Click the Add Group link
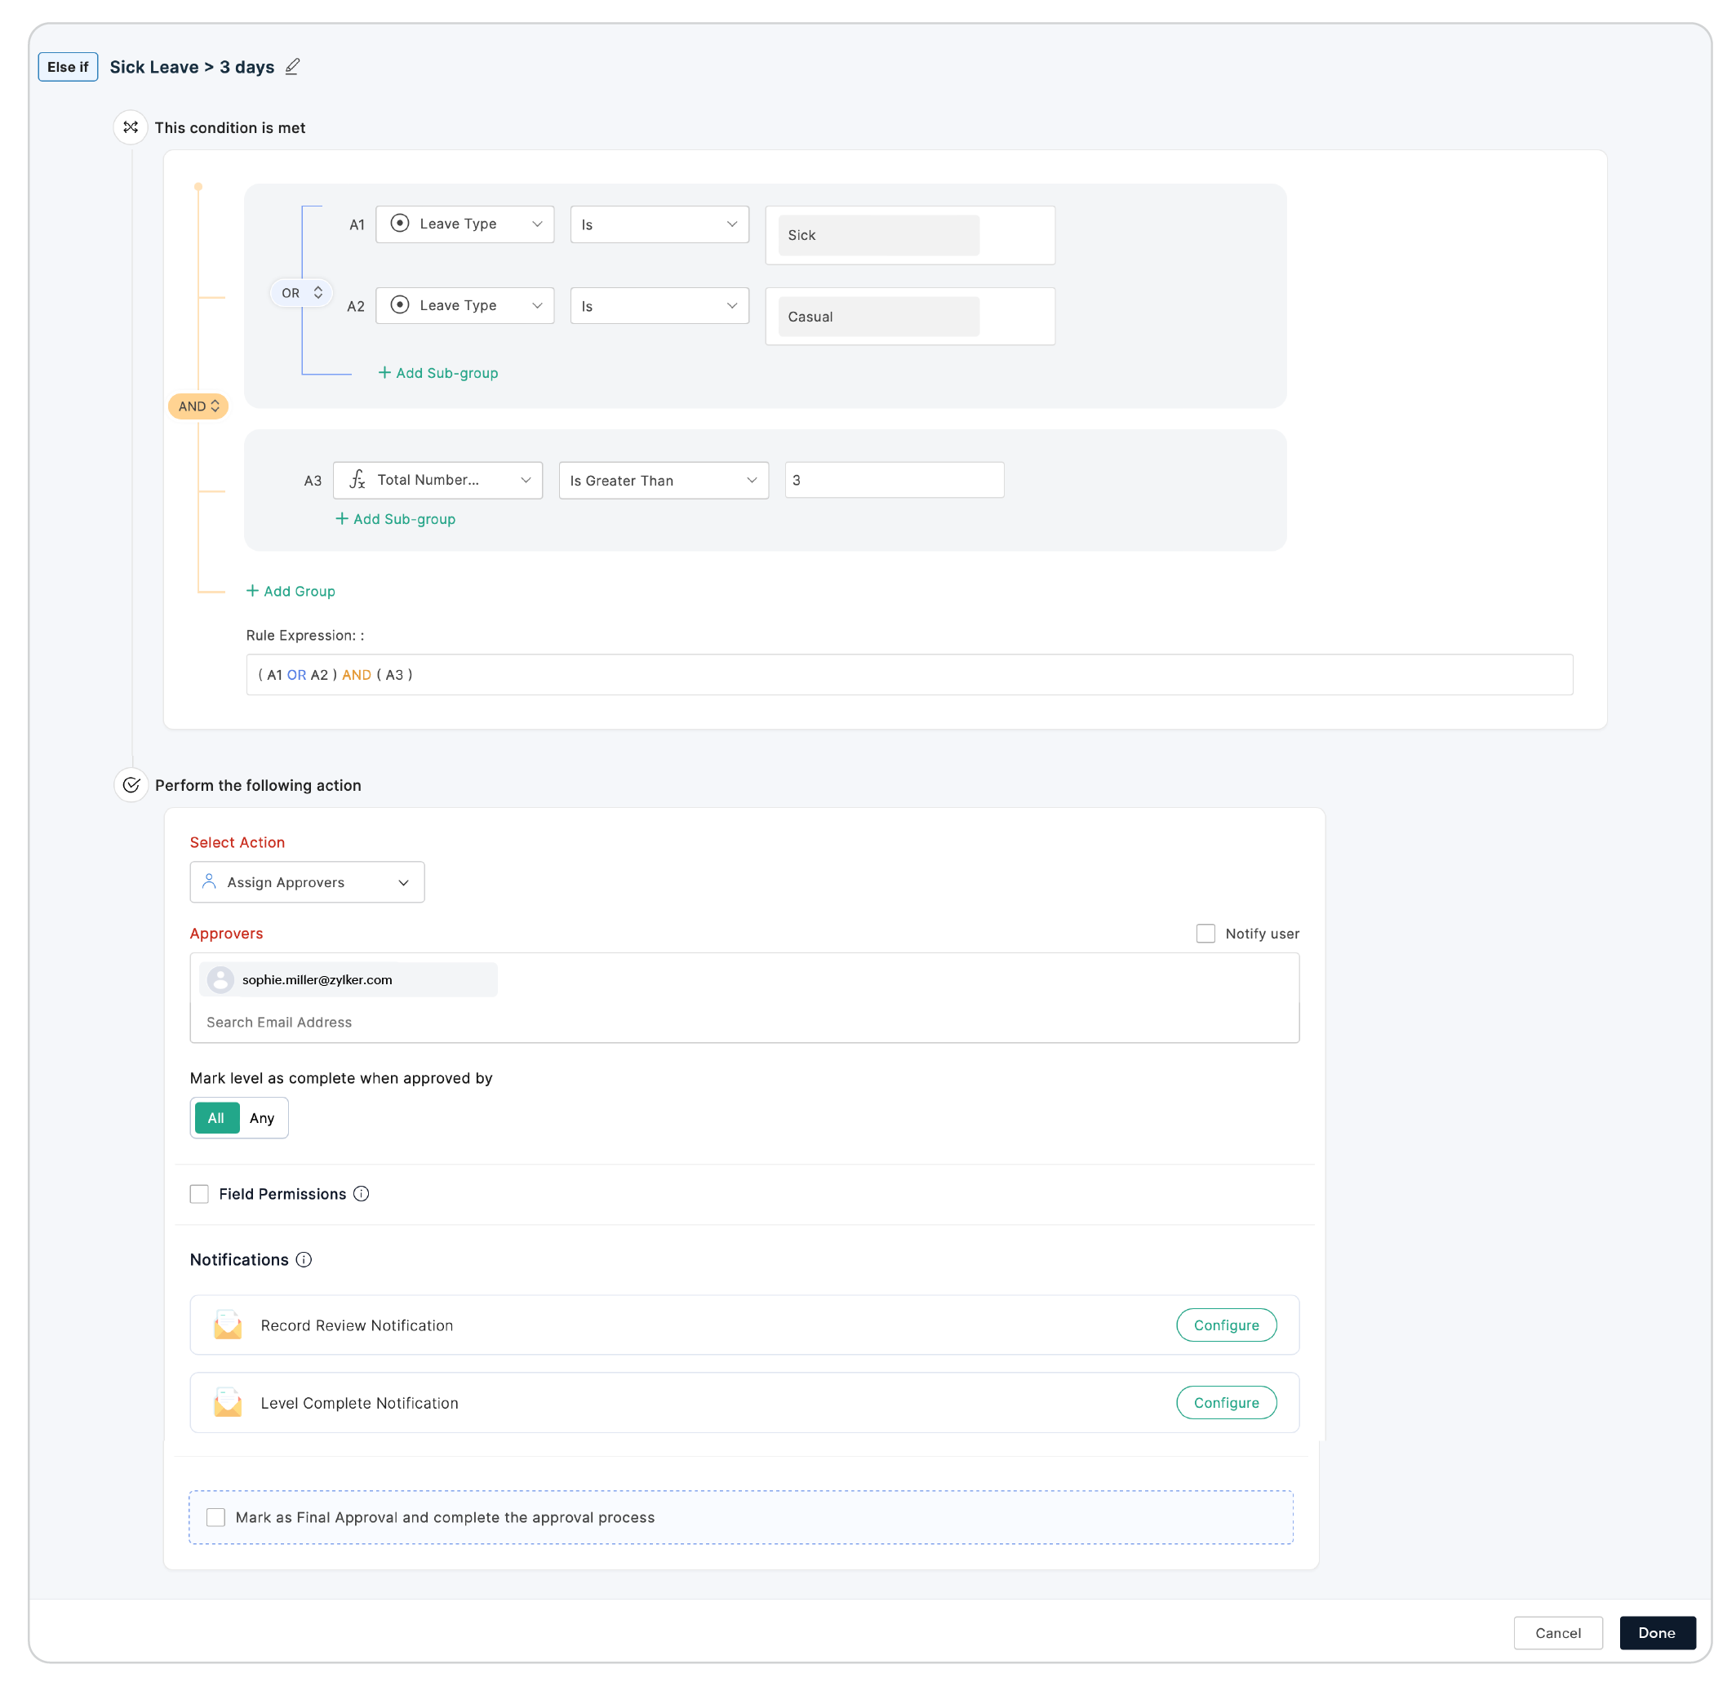This screenshot has width=1736, height=1691. coord(291,592)
